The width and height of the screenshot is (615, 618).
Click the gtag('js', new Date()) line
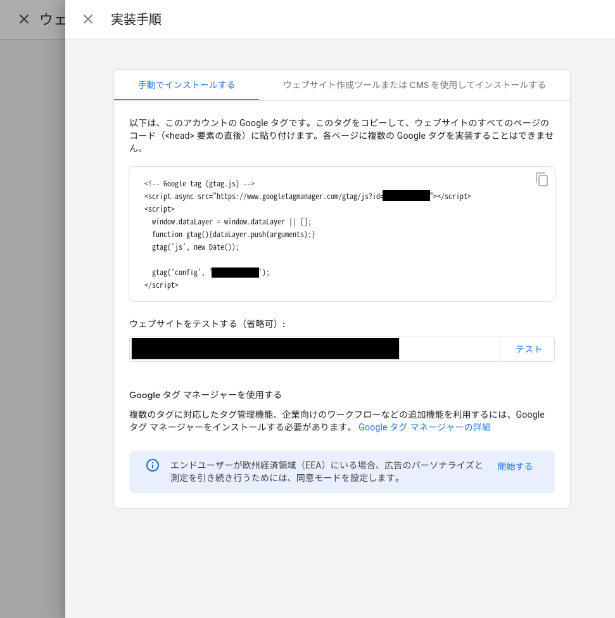(195, 247)
